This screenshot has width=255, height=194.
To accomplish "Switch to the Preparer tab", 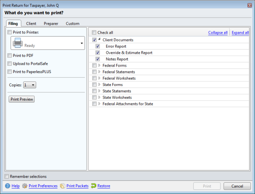I will pyautogui.click(x=51, y=24).
